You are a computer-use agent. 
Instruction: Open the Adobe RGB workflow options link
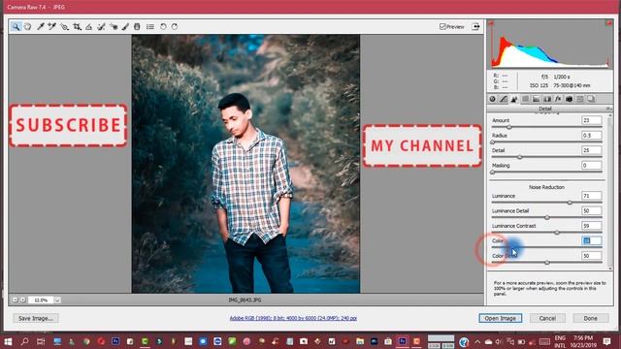point(293,318)
